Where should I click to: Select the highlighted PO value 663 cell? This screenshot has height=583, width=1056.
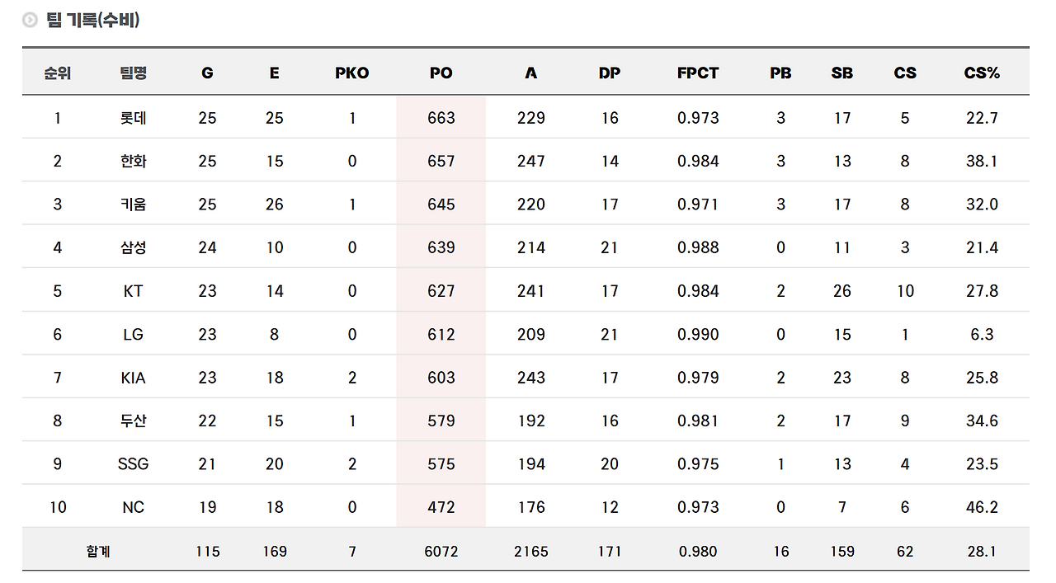pyautogui.click(x=441, y=118)
